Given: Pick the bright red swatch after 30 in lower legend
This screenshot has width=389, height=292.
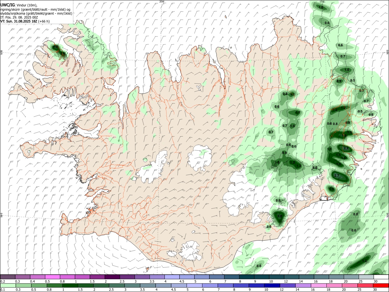Looking at the screenshot, I should (381, 286).
